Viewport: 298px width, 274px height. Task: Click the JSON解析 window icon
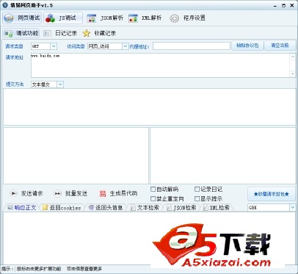92,18
